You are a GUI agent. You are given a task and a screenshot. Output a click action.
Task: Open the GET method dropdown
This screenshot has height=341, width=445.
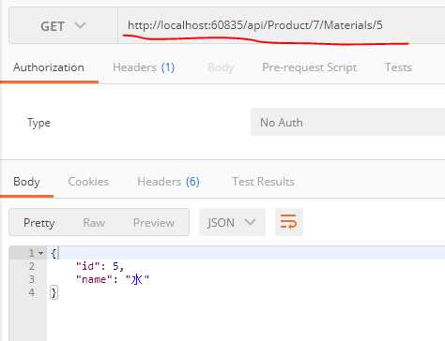click(x=63, y=25)
